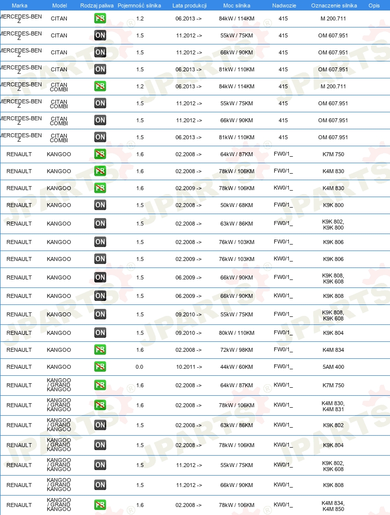
Task: Click the ON fuel icon for Citan 81kW/110KM
Action: 100,69
